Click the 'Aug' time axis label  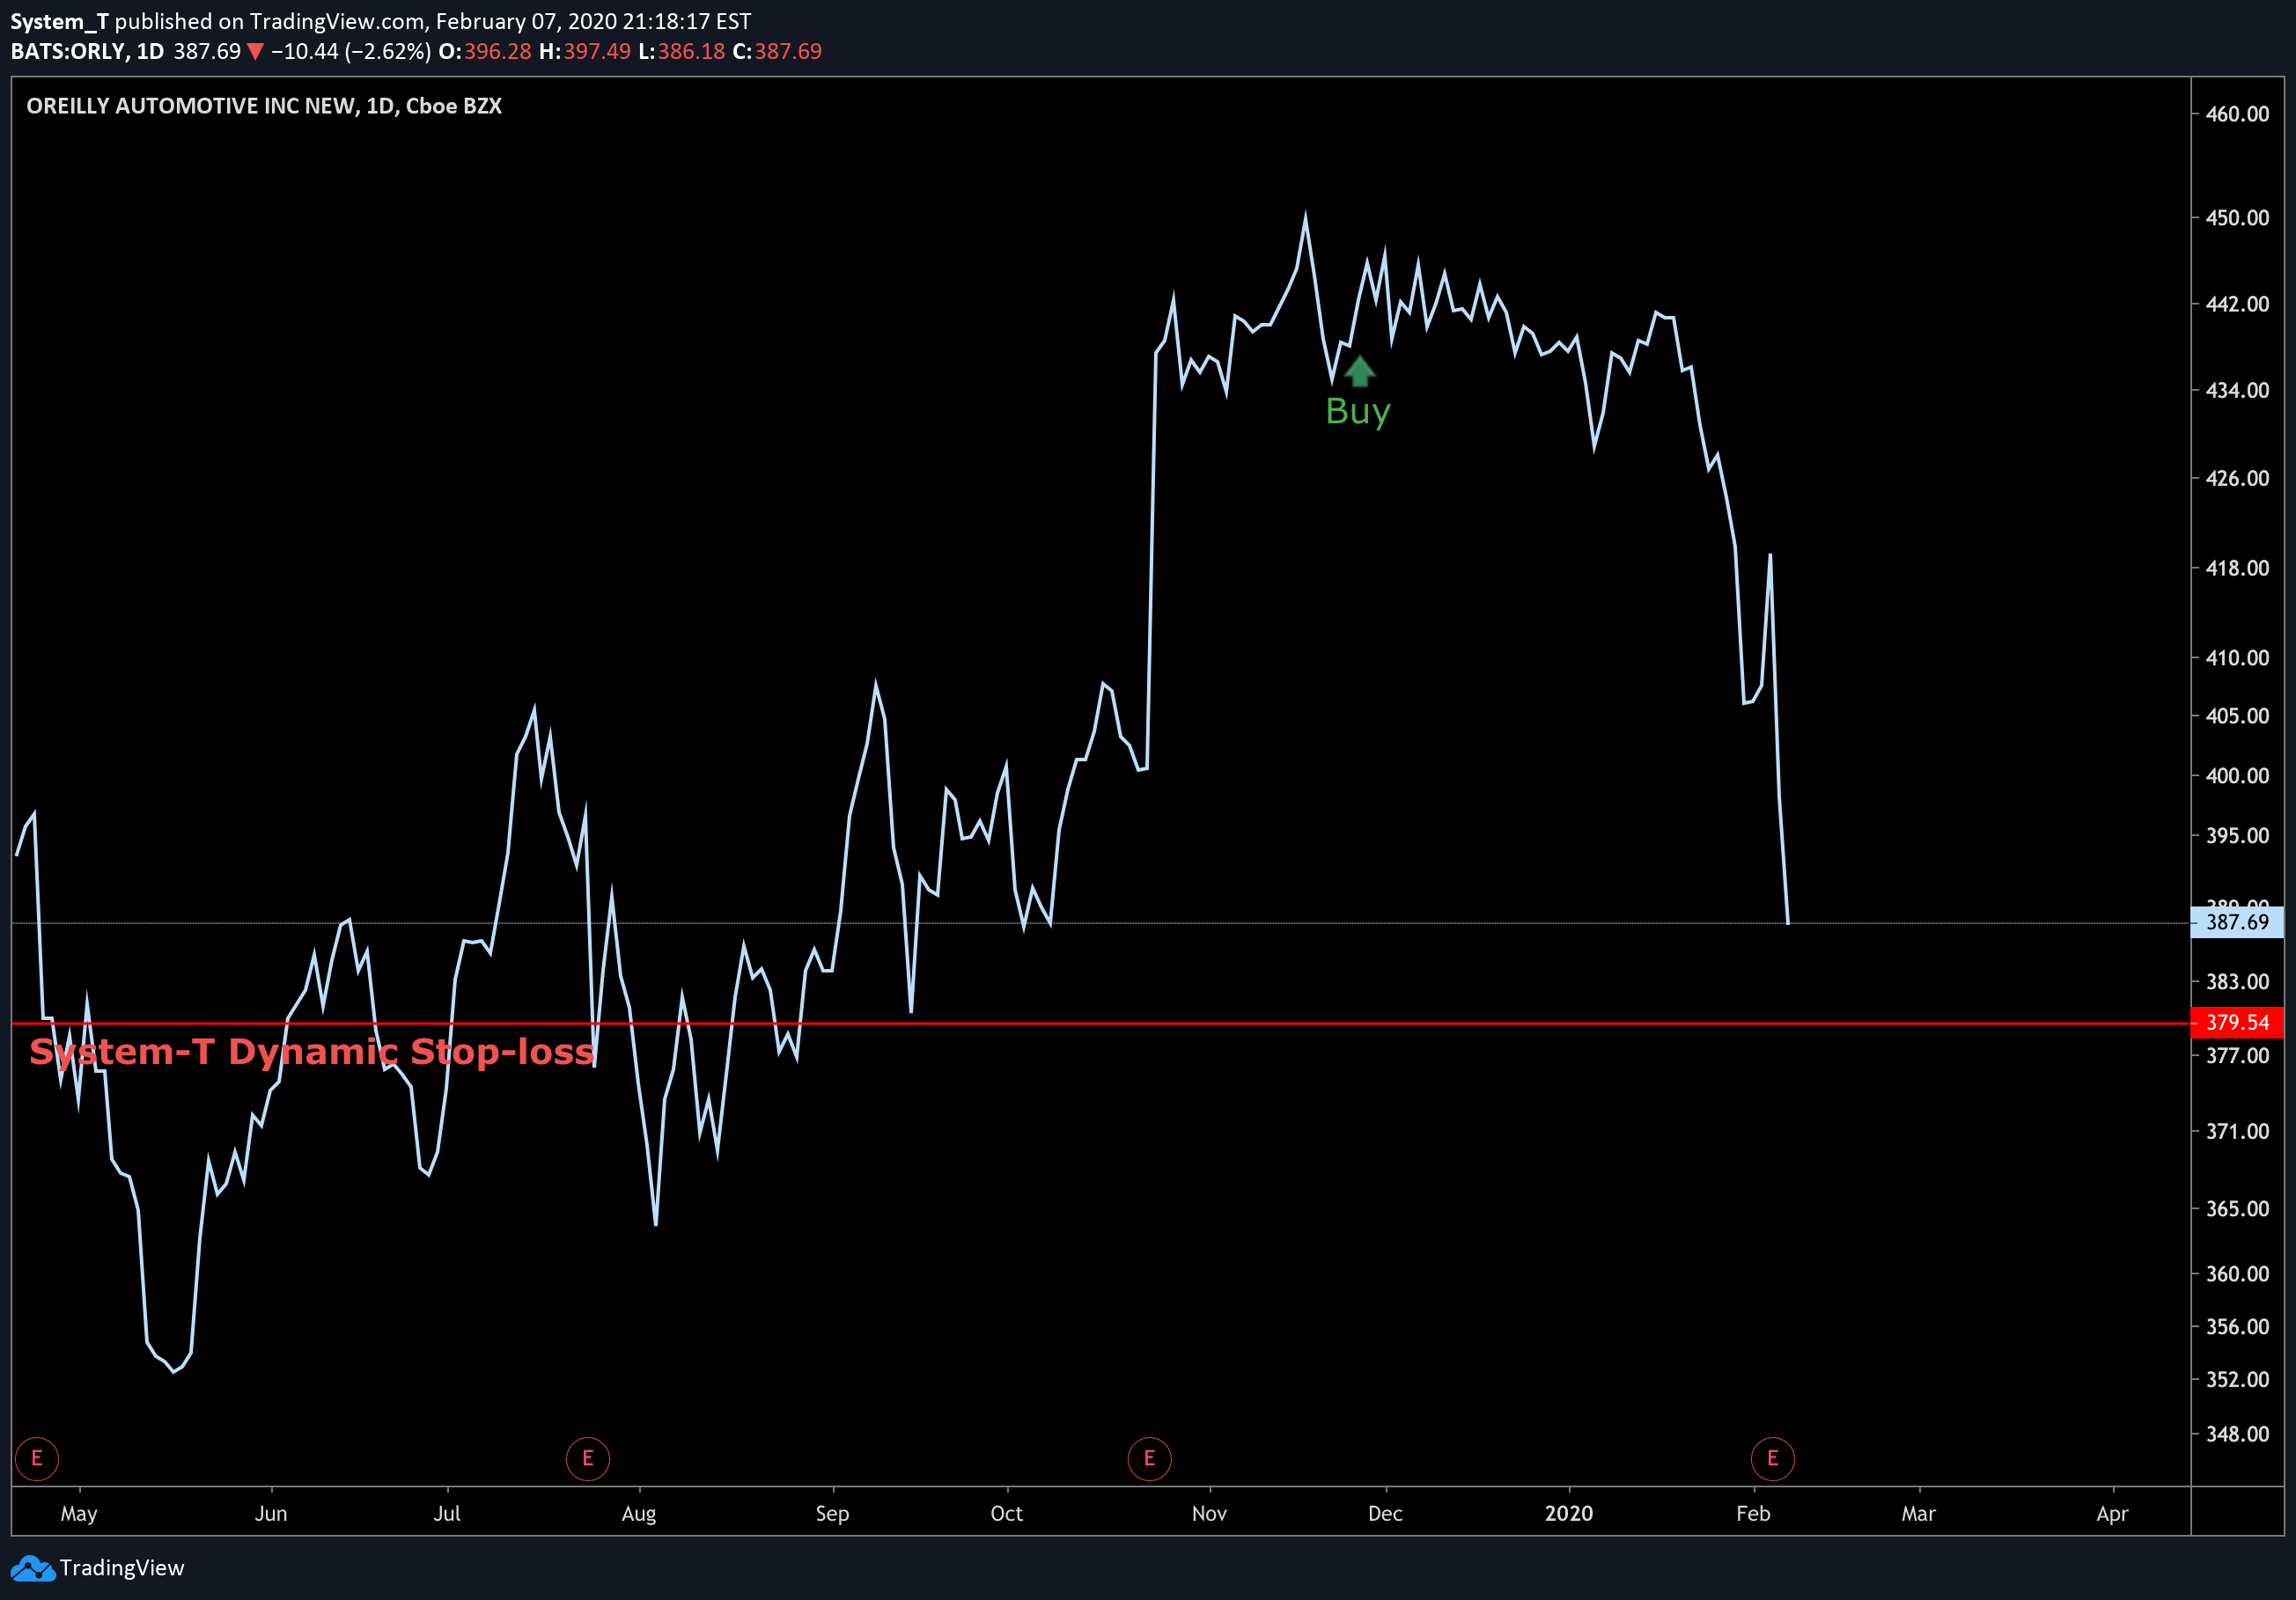pyautogui.click(x=639, y=1514)
